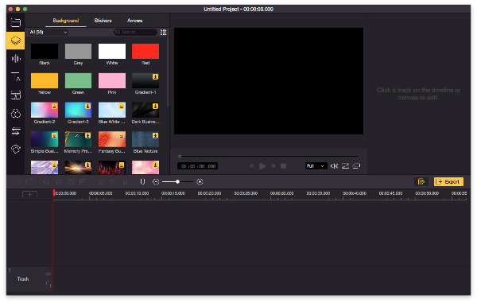Screen dimensions: 477x303
Task: Switch to the Arrows tab
Action: coord(135,21)
